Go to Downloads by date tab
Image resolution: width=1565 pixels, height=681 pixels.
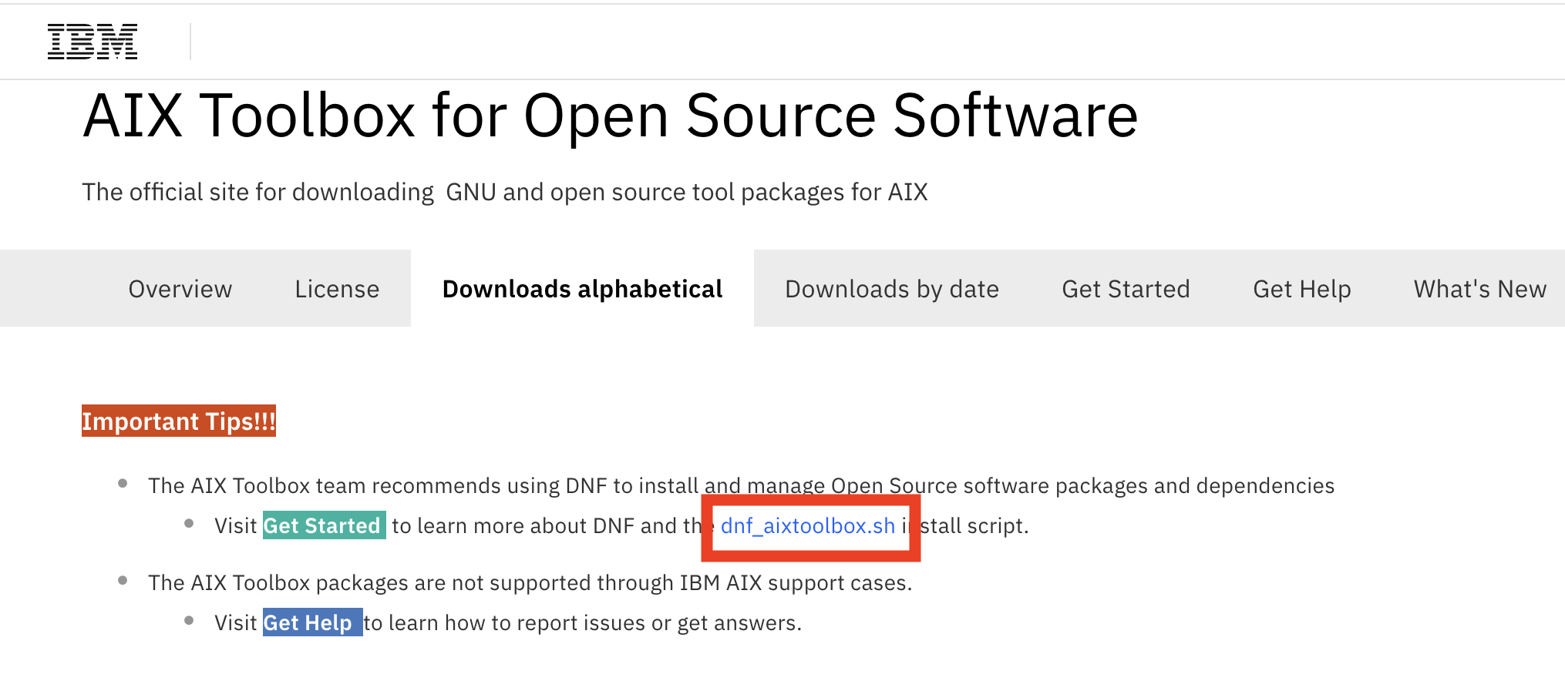(892, 289)
